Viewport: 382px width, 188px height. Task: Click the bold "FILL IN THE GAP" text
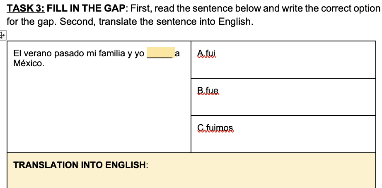click(87, 9)
